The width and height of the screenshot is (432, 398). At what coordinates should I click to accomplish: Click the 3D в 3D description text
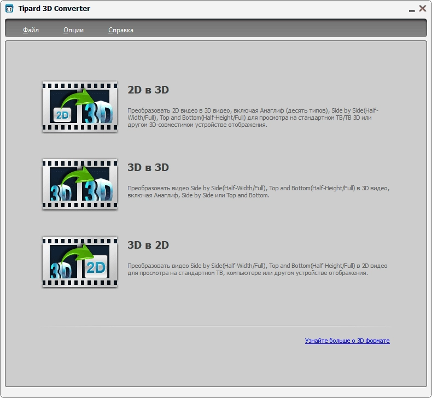pos(259,192)
